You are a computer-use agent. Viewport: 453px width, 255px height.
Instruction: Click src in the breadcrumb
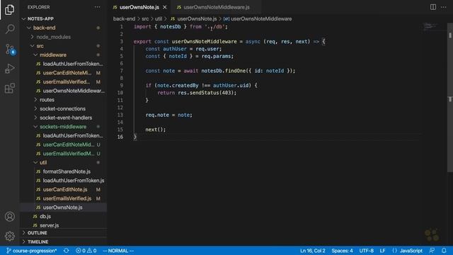pos(145,19)
